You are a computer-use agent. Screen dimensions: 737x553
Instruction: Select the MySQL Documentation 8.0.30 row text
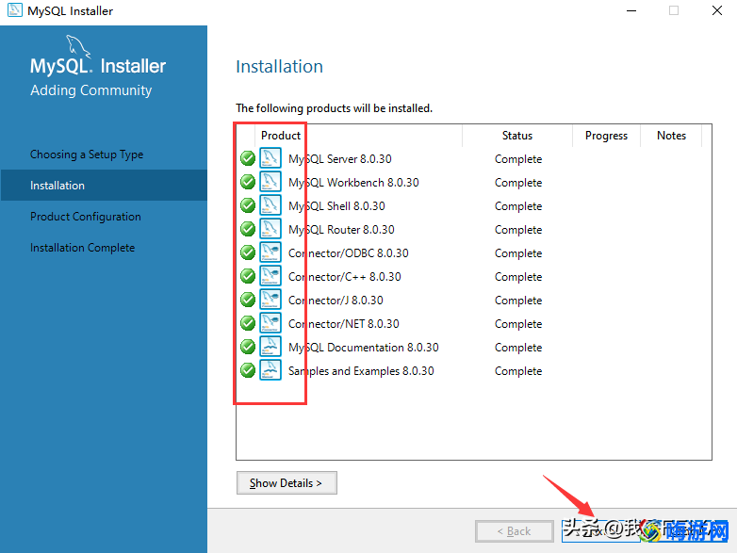click(x=364, y=347)
